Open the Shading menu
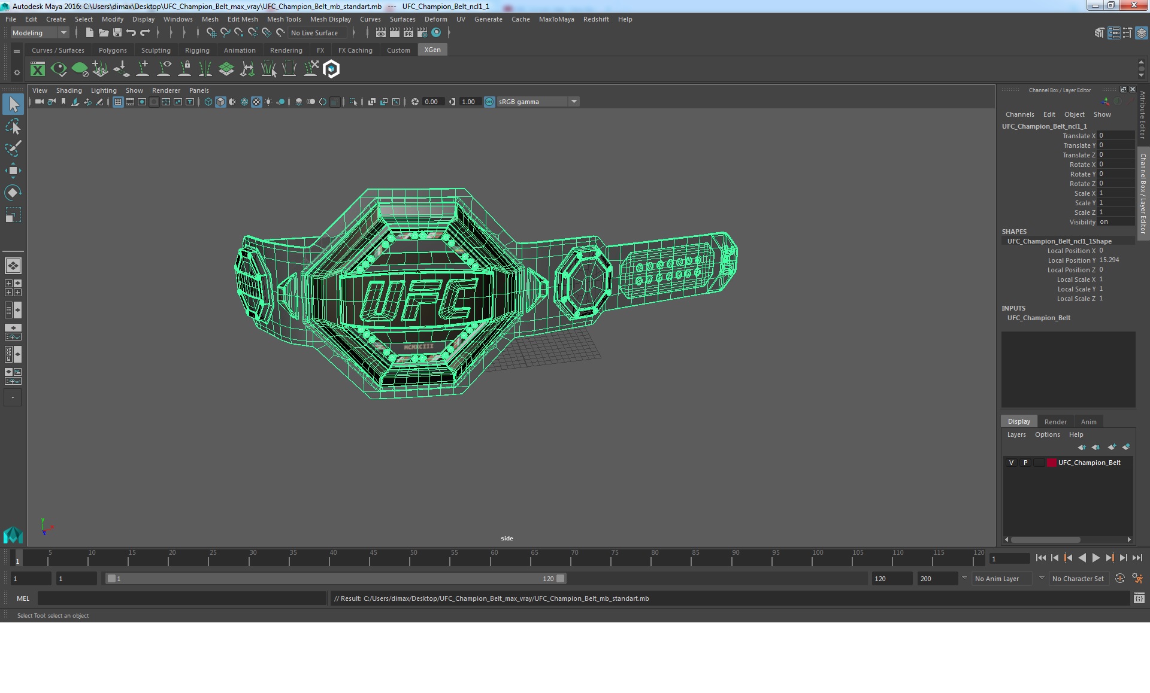The height and width of the screenshot is (693, 1150). [69, 90]
